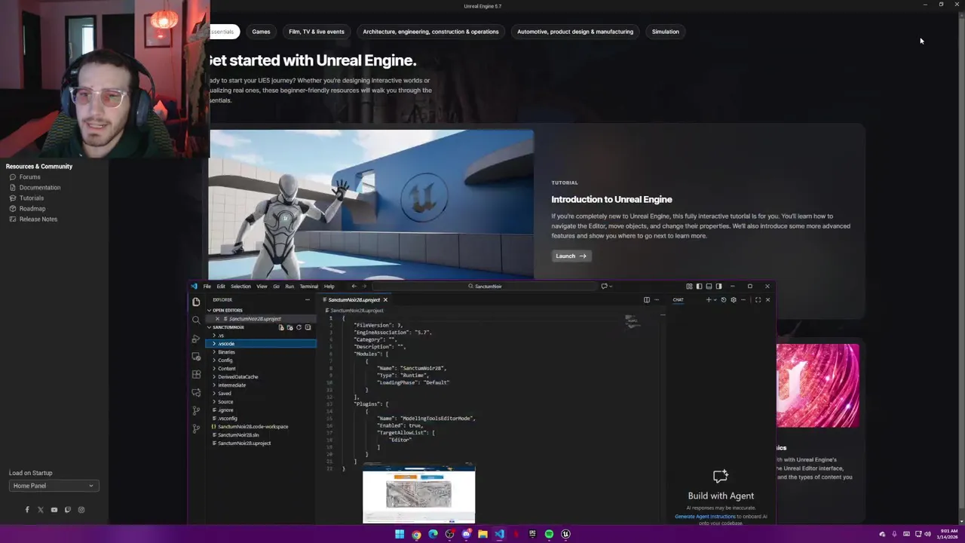Click the Facebook icon in Unreal sidebar

27,510
